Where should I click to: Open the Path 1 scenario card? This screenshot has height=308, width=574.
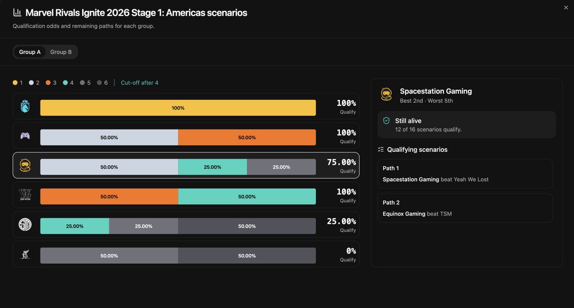[465, 174]
